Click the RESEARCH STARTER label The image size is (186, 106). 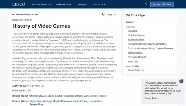click(x=22, y=20)
